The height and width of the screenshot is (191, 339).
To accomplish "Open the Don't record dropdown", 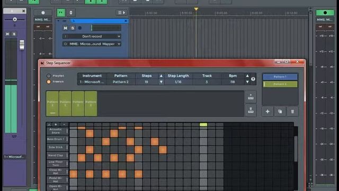I will pos(92,37).
